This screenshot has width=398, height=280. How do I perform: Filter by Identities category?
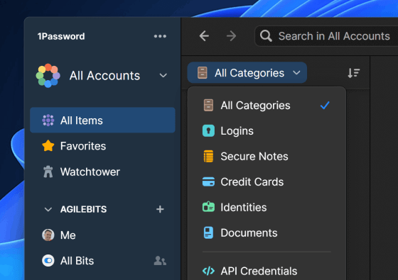click(267, 207)
